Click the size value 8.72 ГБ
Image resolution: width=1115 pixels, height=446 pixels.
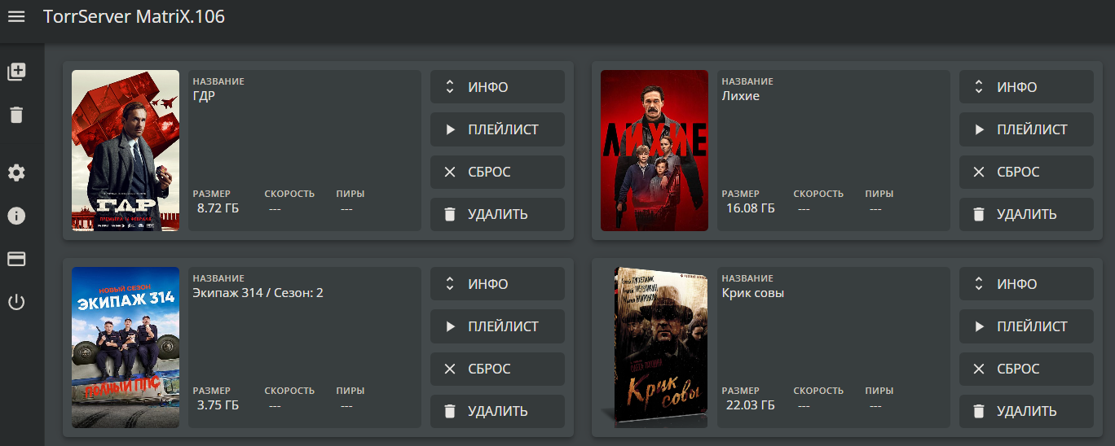tap(218, 208)
